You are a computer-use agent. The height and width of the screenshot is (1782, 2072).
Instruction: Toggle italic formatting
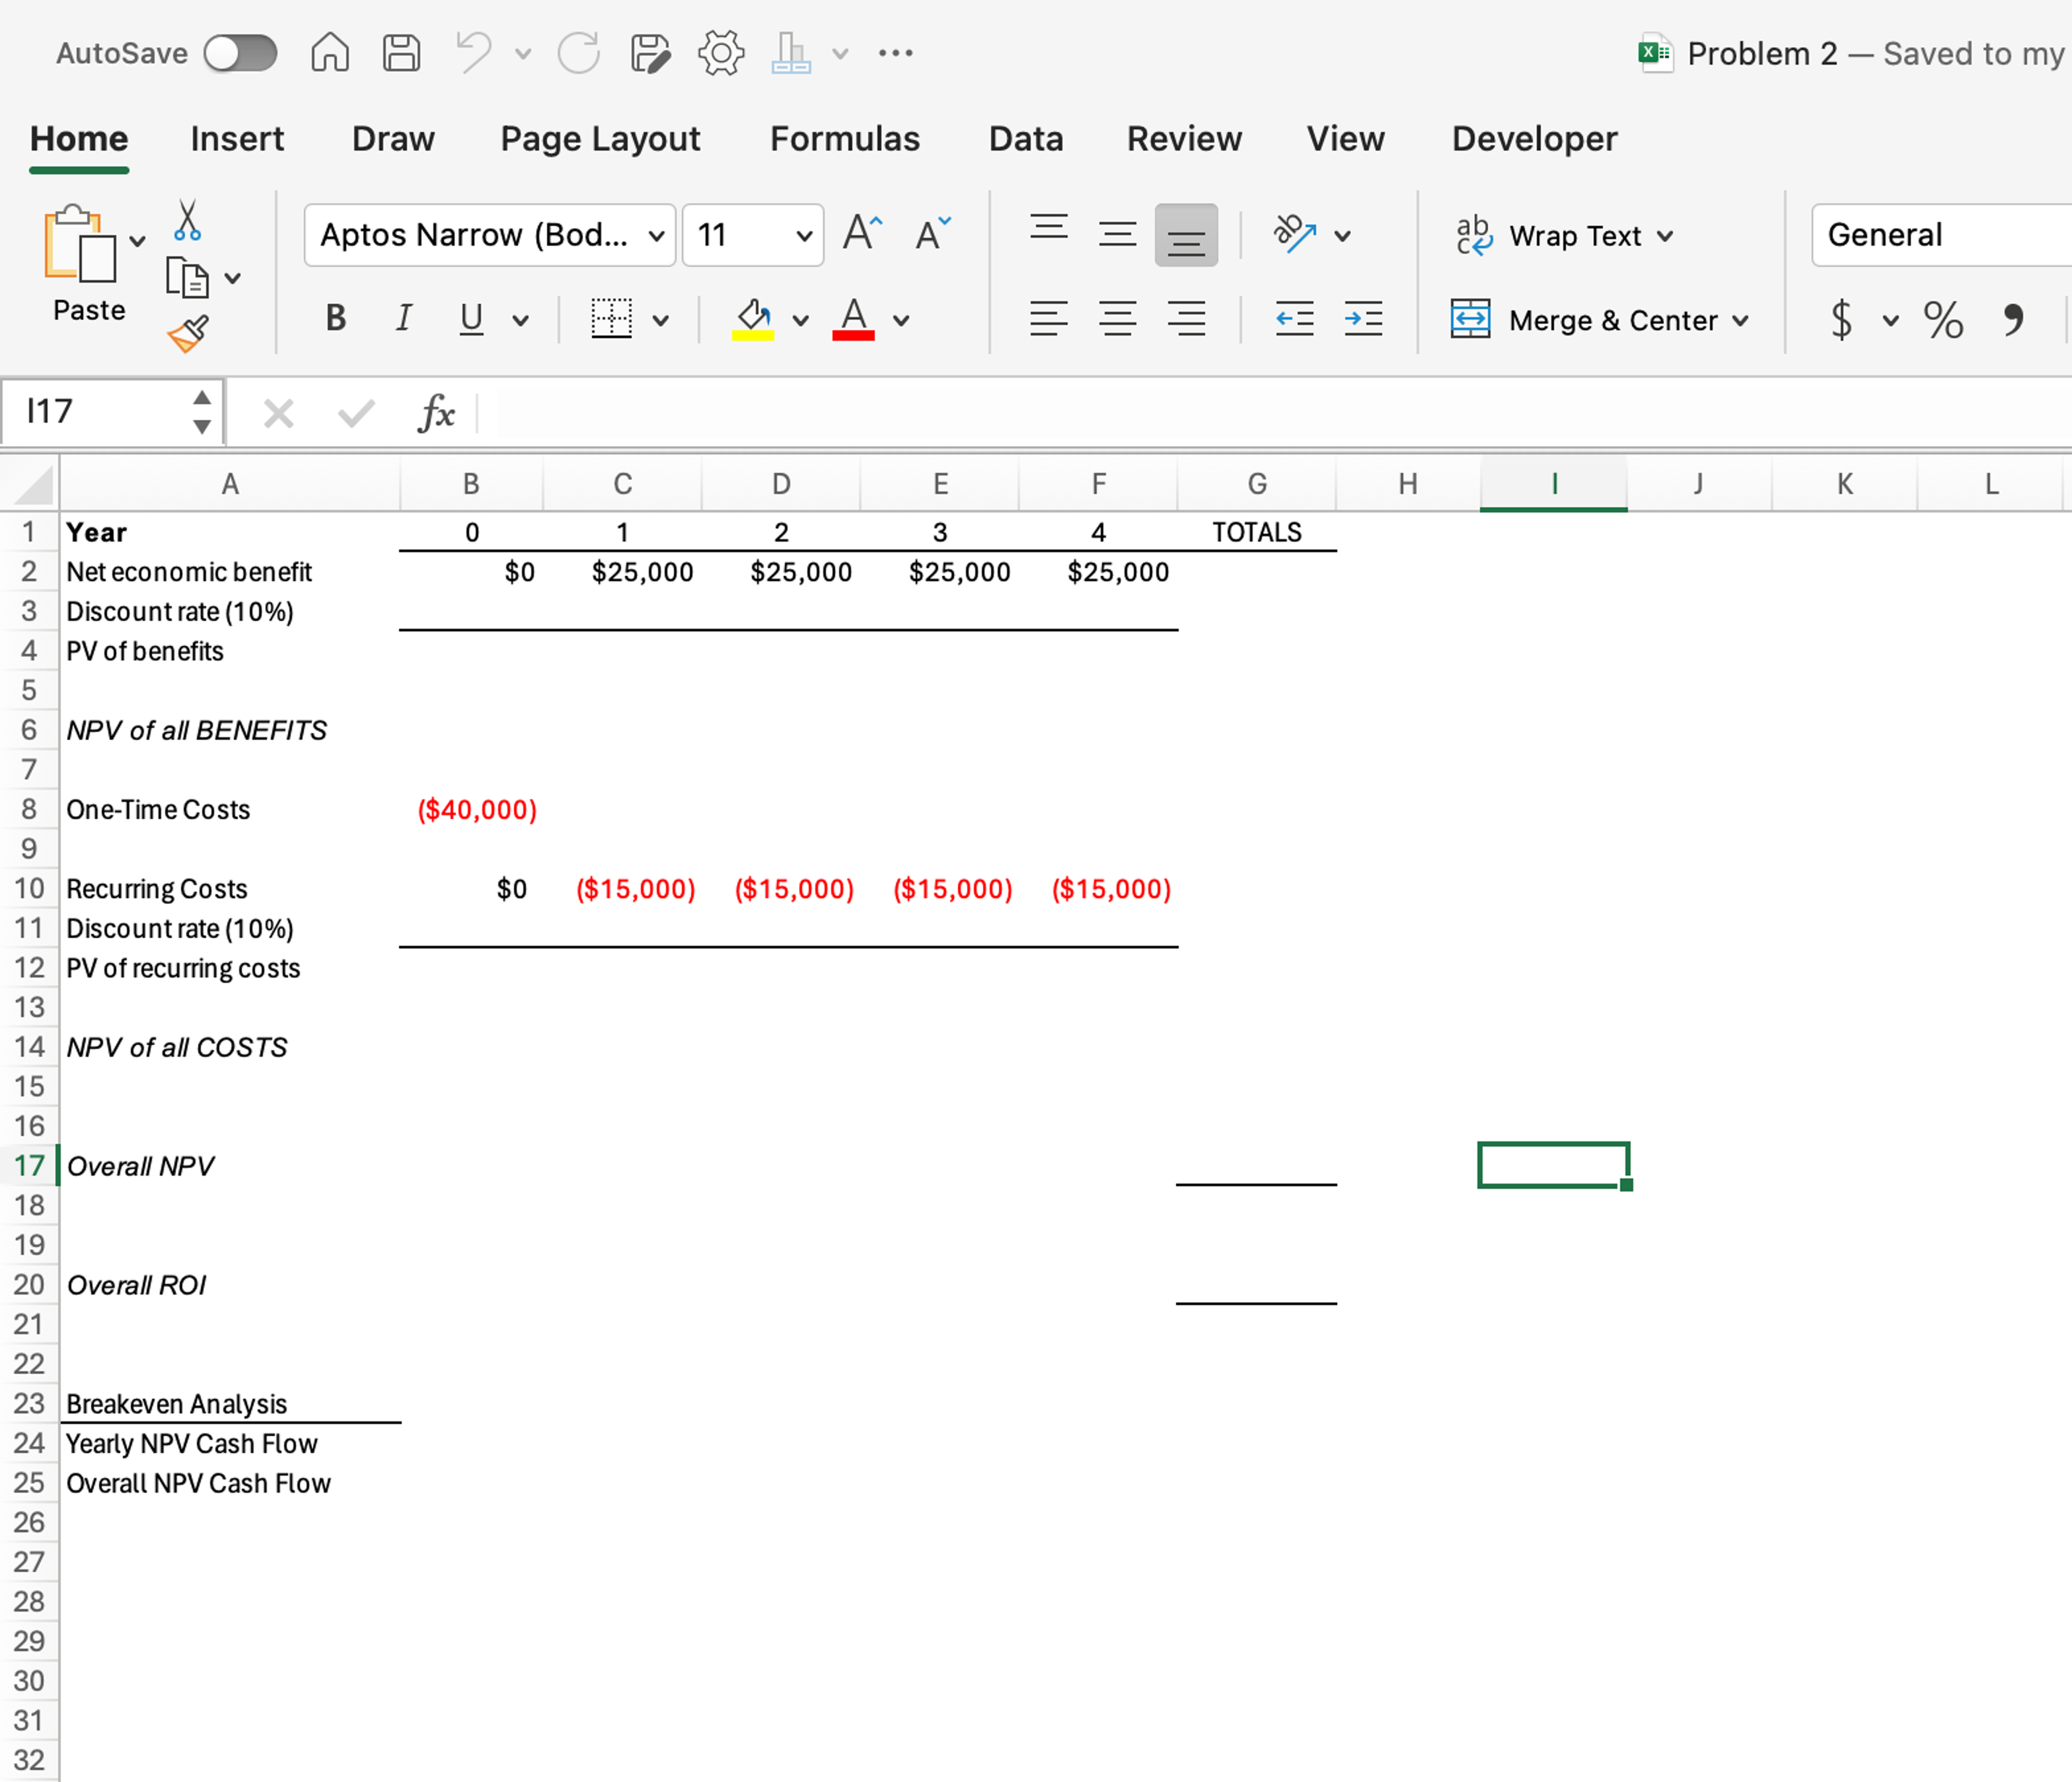tap(404, 318)
